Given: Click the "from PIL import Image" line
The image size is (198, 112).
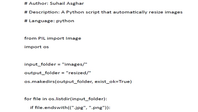Looking at the screenshot, I should [x=53, y=38].
